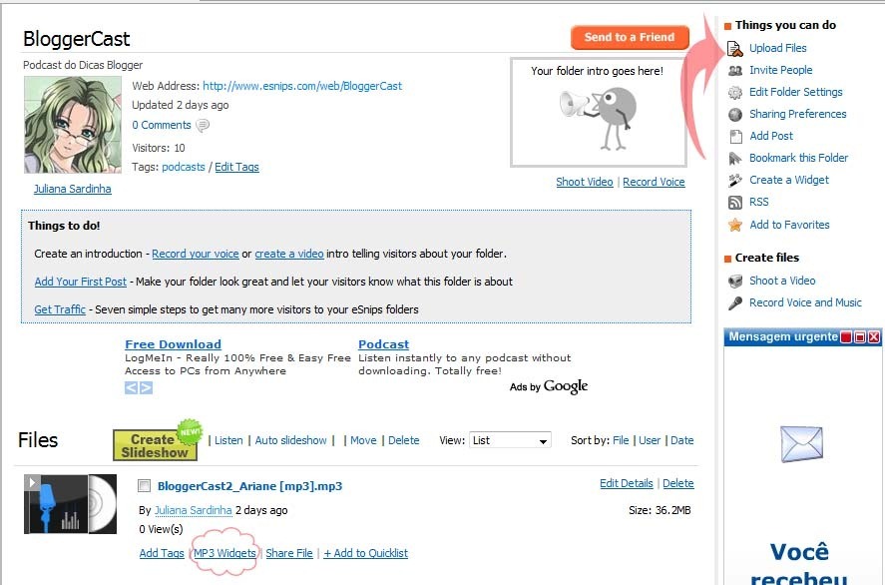This screenshot has width=885, height=585.
Task: Click Record Voice and Music link
Action: [805, 302]
